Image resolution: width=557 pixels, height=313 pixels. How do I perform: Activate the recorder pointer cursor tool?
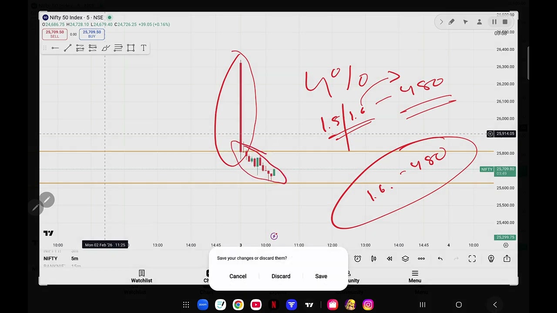pos(466,22)
